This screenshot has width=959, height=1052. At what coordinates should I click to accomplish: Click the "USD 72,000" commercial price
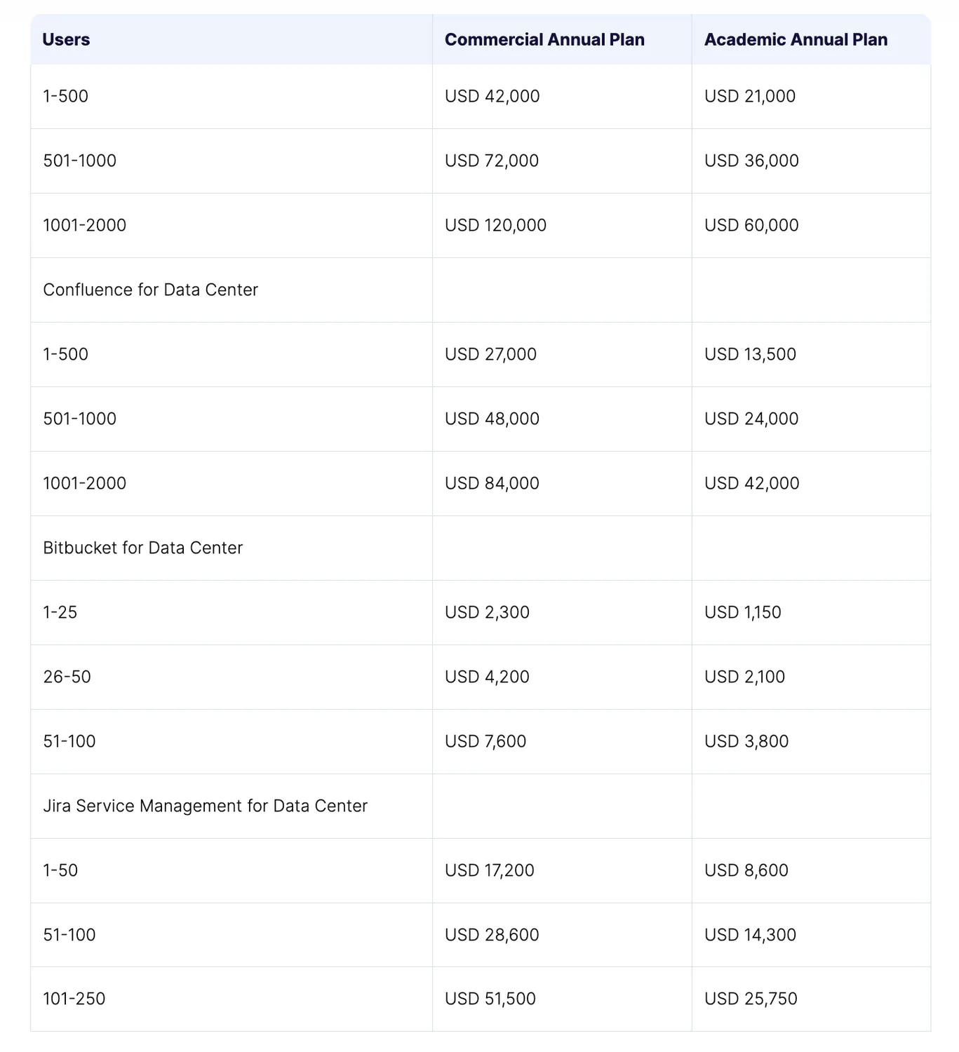coord(492,161)
